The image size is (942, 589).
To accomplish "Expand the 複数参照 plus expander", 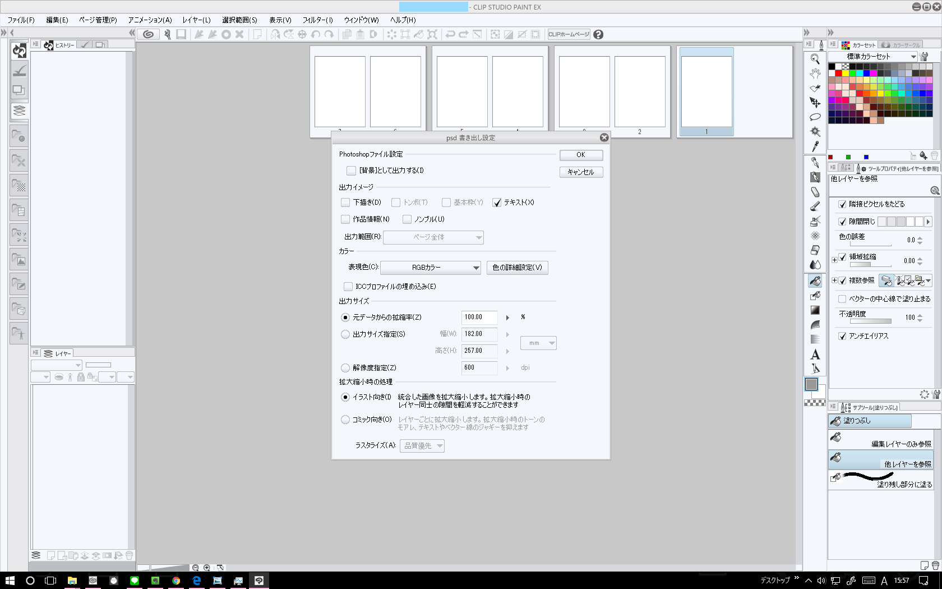I will (x=834, y=280).
